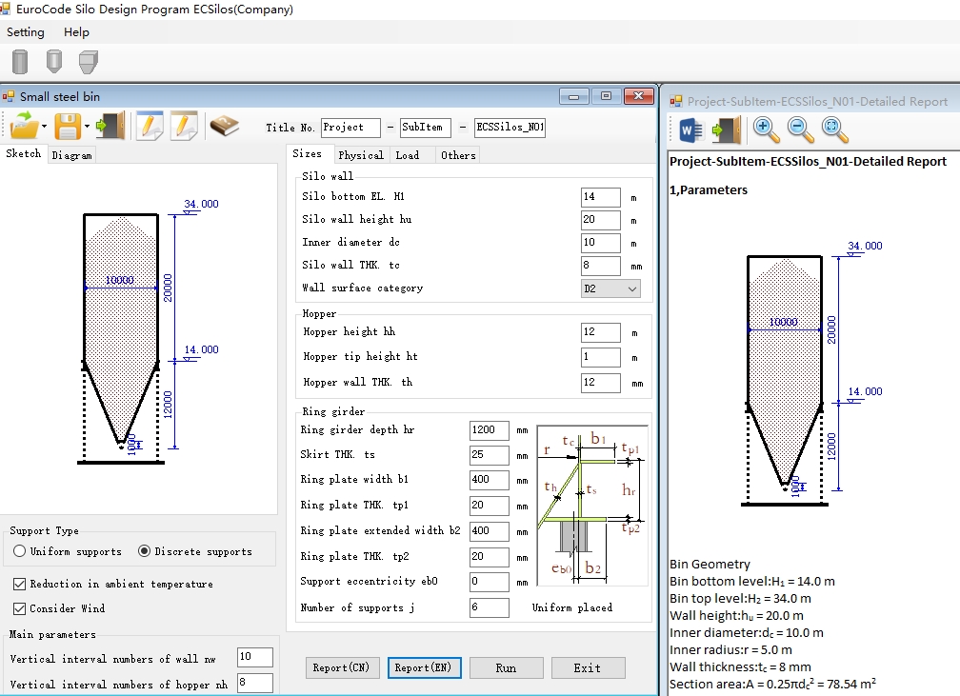The width and height of the screenshot is (960, 696).
Task: Toggle the Consider Wind checkbox
Action: click(x=20, y=608)
